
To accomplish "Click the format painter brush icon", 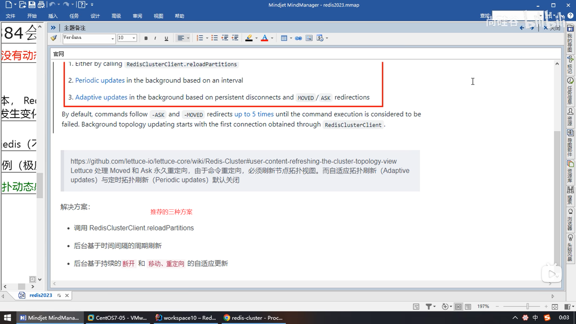I will click(54, 38).
